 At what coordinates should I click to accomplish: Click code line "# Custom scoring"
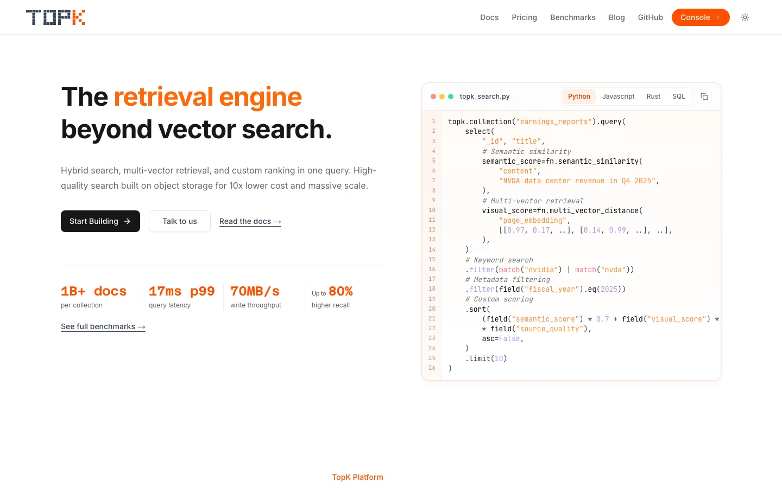click(x=499, y=299)
